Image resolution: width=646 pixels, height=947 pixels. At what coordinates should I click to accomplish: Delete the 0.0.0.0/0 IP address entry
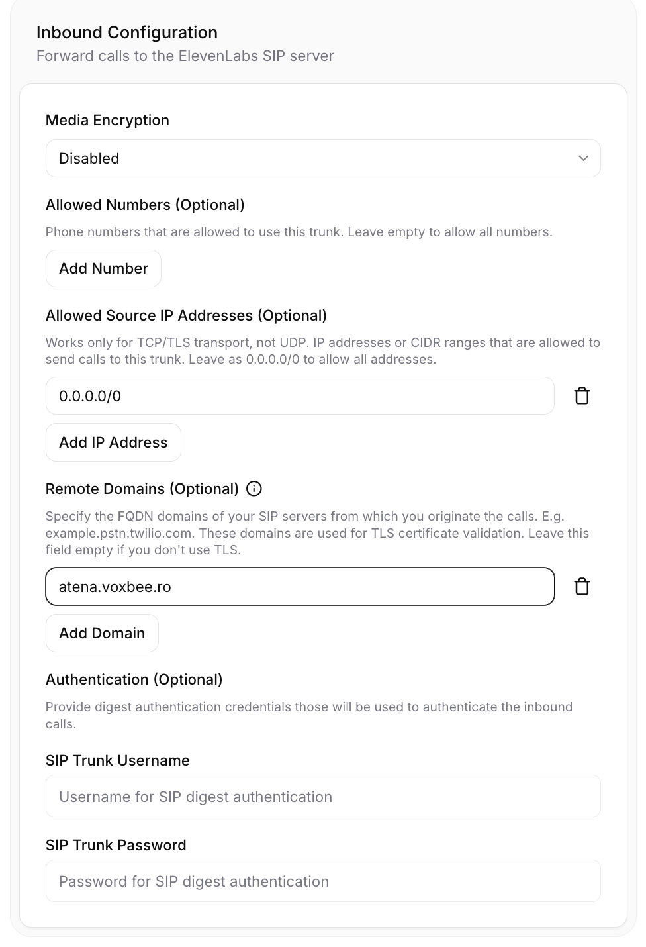point(582,396)
